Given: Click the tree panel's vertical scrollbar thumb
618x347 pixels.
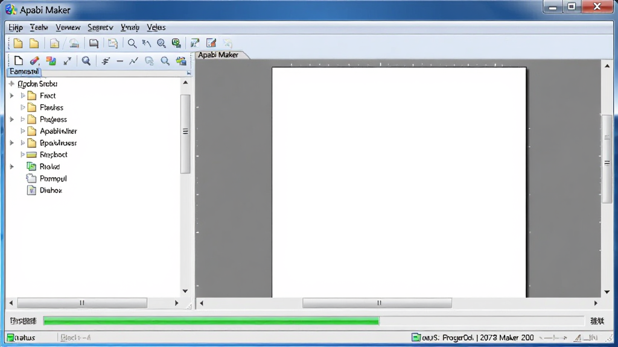Looking at the screenshot, I should pyautogui.click(x=185, y=133).
